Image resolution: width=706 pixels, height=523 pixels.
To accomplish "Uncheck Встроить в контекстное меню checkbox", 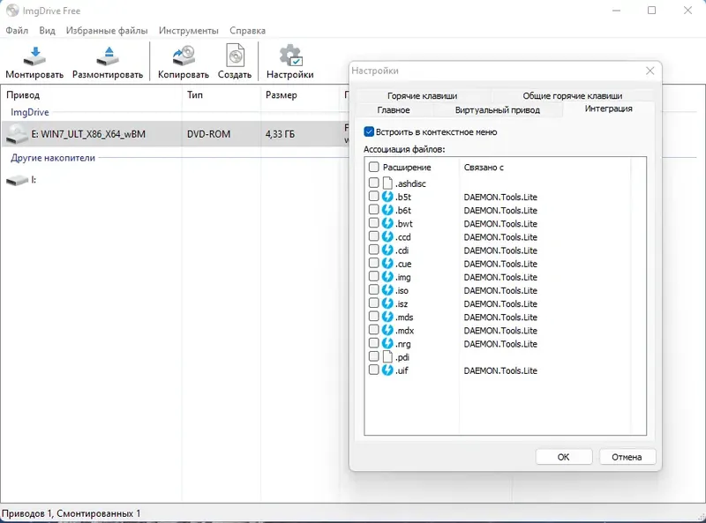I will click(x=369, y=131).
